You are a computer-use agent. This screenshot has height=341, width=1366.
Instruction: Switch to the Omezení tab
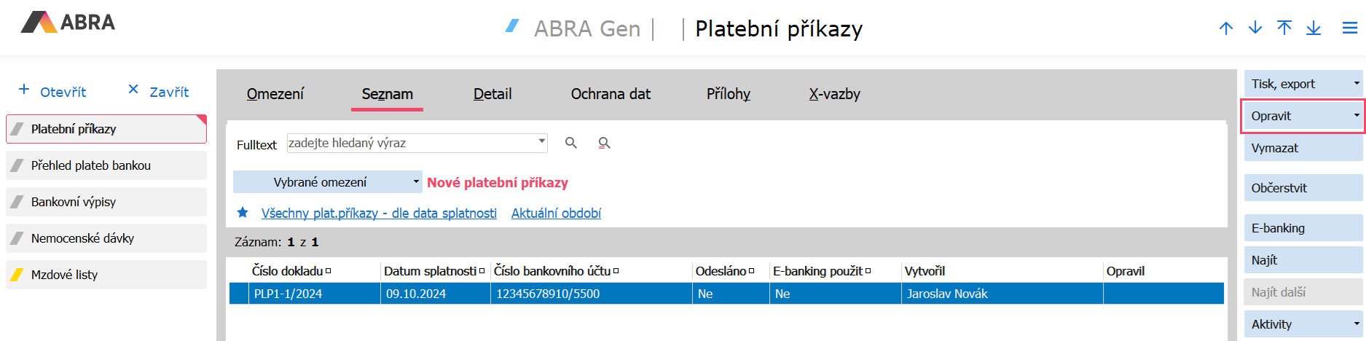275,94
